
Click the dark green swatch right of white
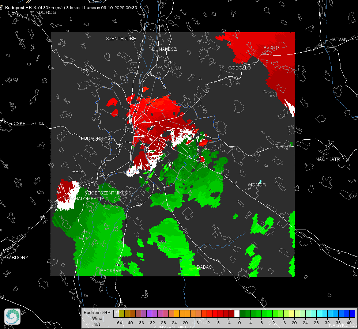pos(242,314)
